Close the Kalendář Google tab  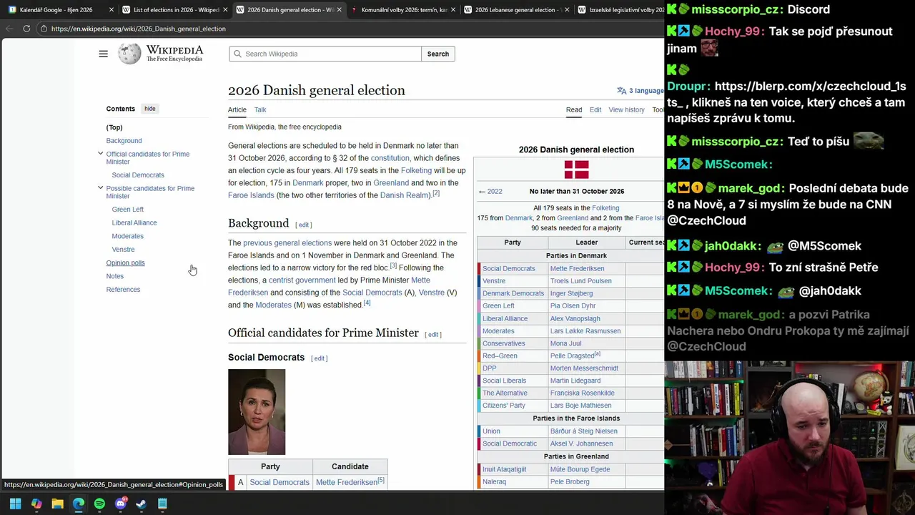pos(112,10)
